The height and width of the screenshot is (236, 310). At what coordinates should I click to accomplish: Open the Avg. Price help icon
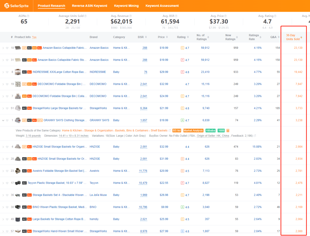point(225,16)
